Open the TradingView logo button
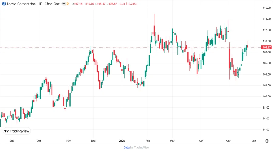The image size is (273, 151). pyautogui.click(x=17, y=131)
